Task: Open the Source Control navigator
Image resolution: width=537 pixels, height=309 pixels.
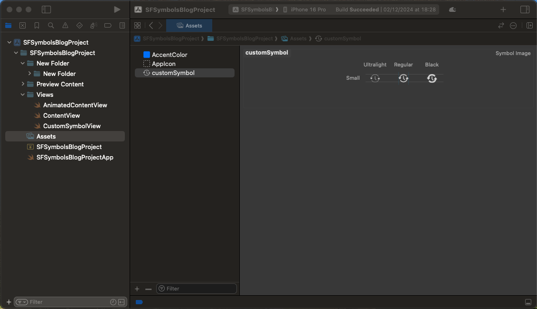Action: click(23, 26)
